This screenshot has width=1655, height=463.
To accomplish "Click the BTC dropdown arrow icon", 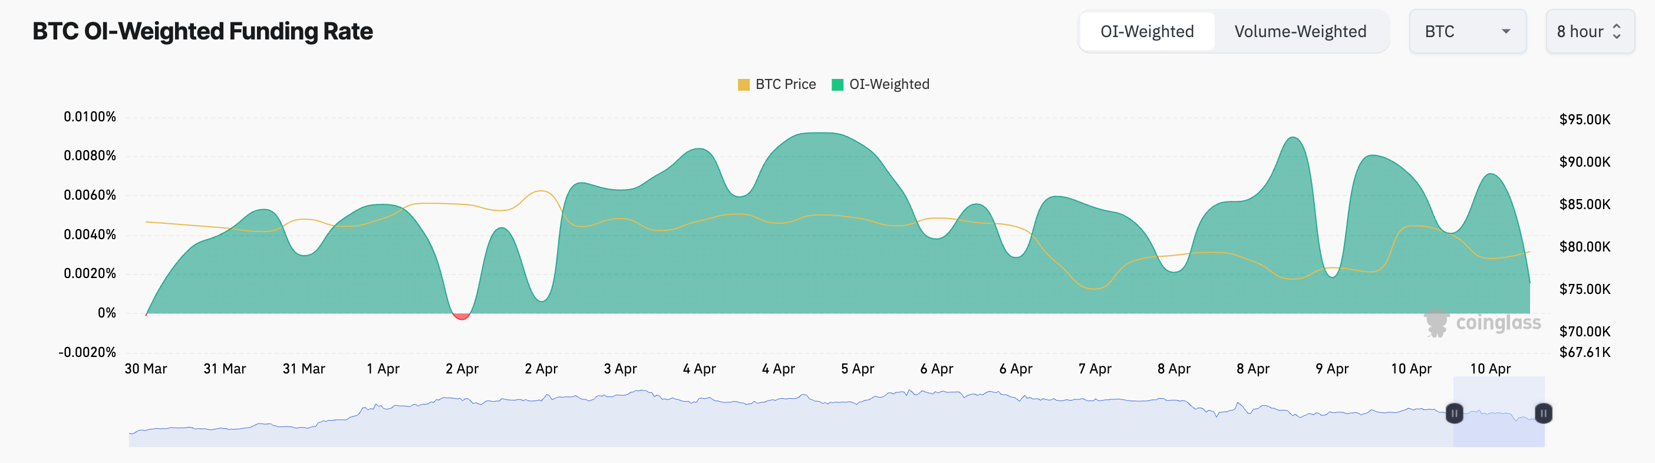I will point(1505,31).
